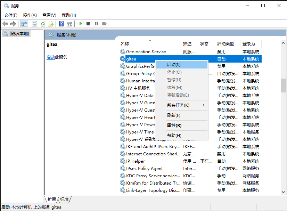Image resolution: width=287 pixels, height=211 pixels.
Task: Select the IKE and AuthIP IPsec Key... row
Action: point(190,147)
